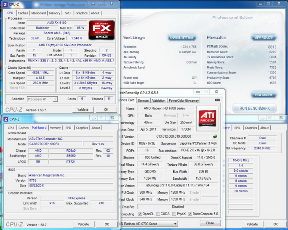Switch to Mainboard tab in top CPU-Z window

38,13
